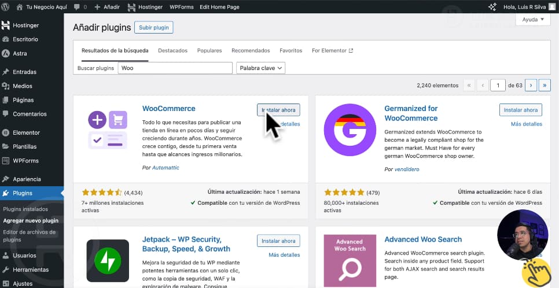Viewport: 559px width, 288px height.
Task: Open the For Elementor external tab
Action: coord(332,51)
